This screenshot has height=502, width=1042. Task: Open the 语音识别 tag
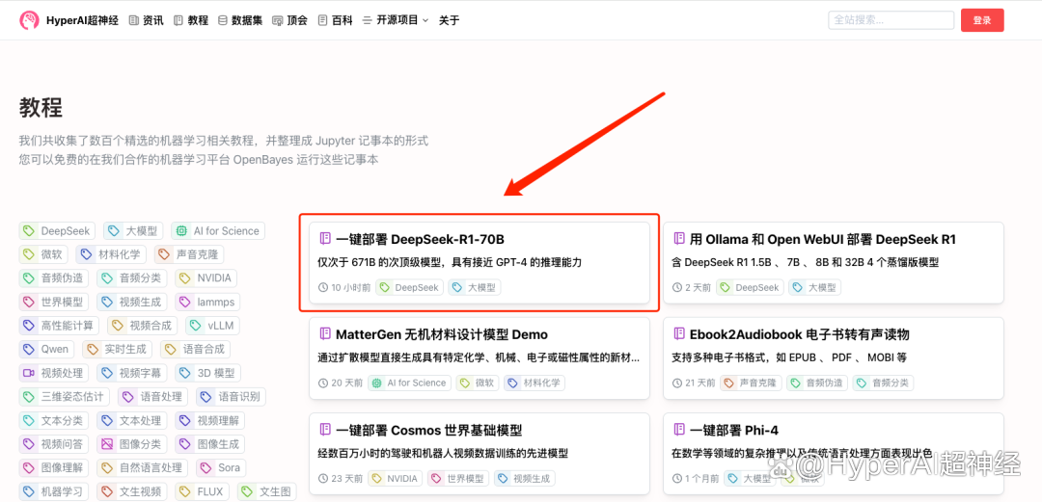(x=232, y=397)
